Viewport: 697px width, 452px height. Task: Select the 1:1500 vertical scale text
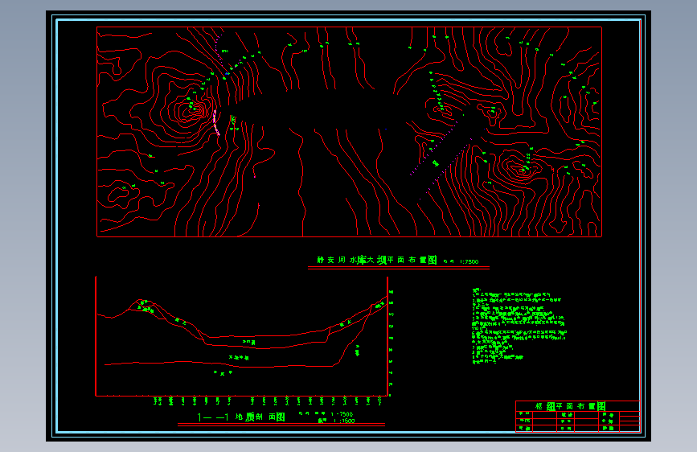coord(344,421)
